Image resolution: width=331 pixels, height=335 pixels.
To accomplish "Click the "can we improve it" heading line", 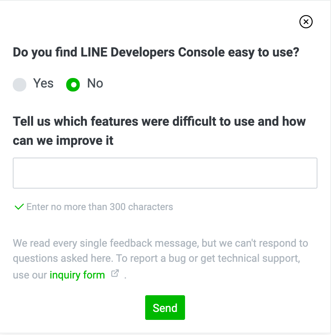I will [63, 140].
